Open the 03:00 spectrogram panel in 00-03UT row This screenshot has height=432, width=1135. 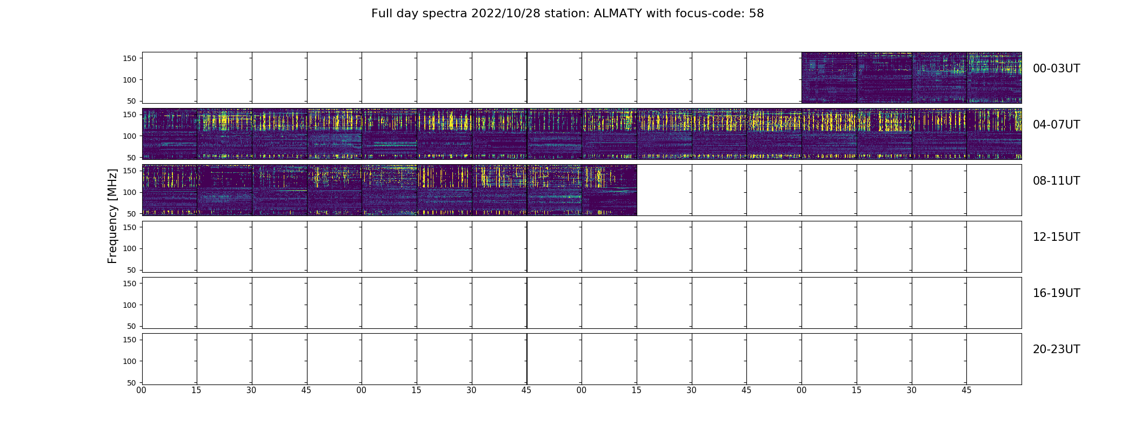click(829, 78)
